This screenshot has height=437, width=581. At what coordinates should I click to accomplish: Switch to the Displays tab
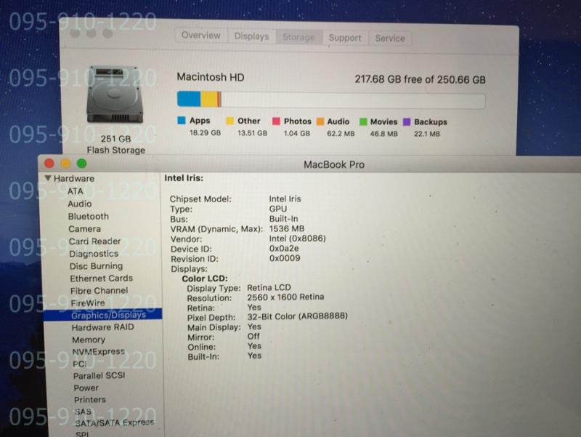click(x=251, y=36)
